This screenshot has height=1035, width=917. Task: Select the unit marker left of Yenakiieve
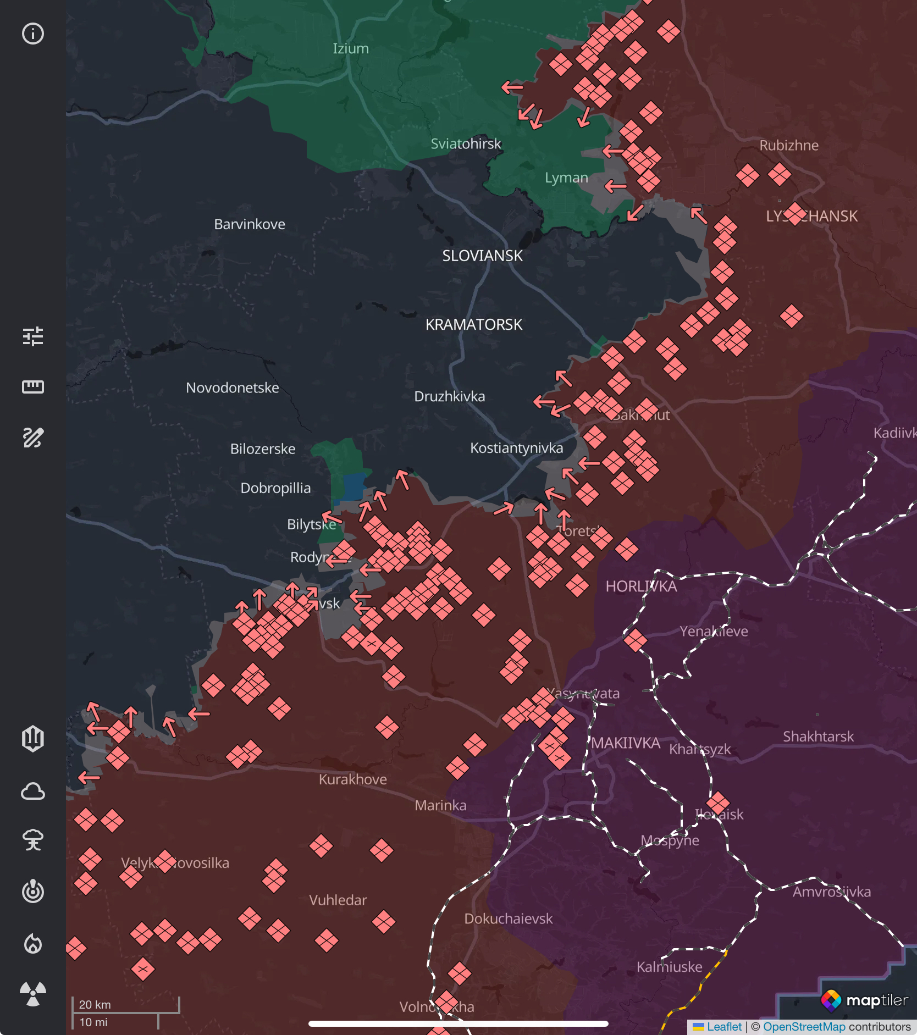coord(636,640)
